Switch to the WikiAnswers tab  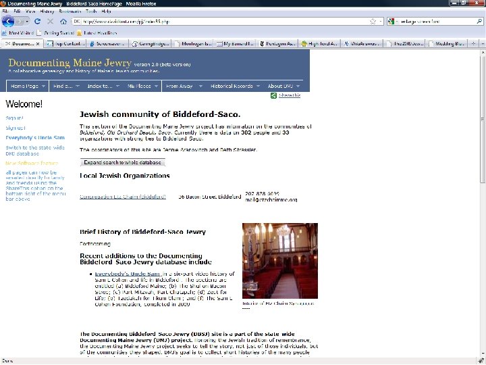(362, 44)
